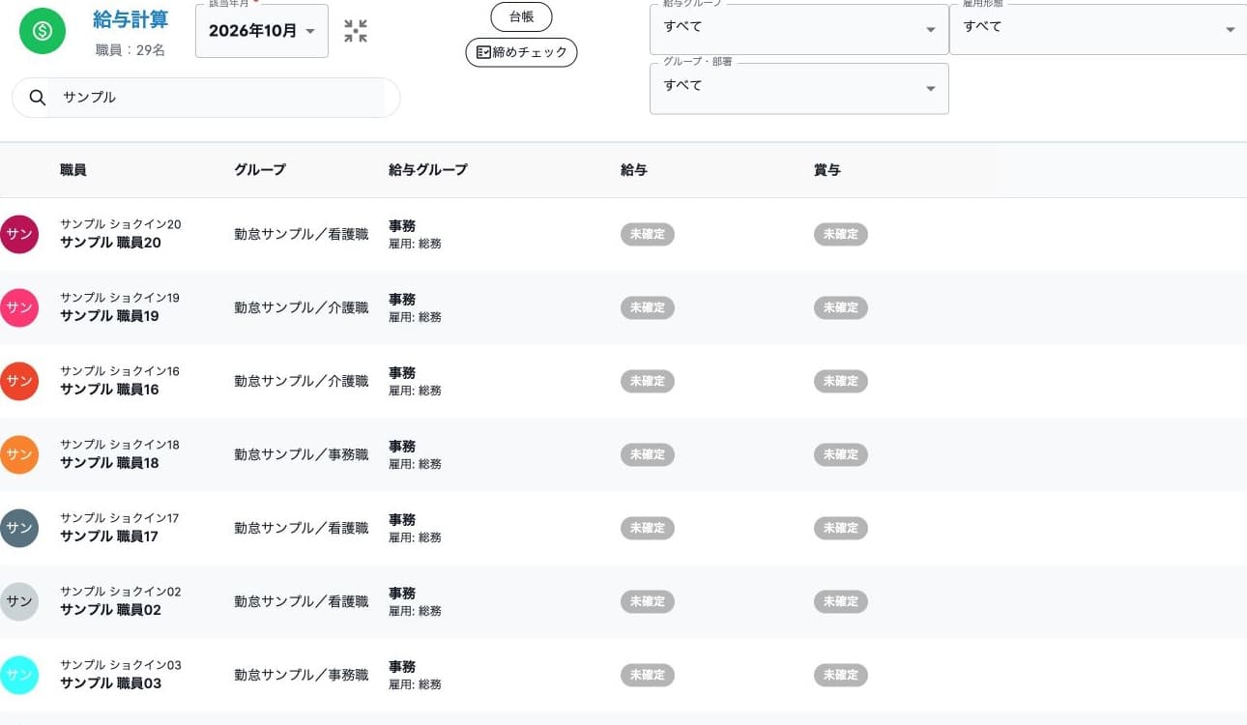Image resolution: width=1247 pixels, height=725 pixels.
Task: Expand the 雇用形態 filter dropdown
Action: [x=1098, y=29]
